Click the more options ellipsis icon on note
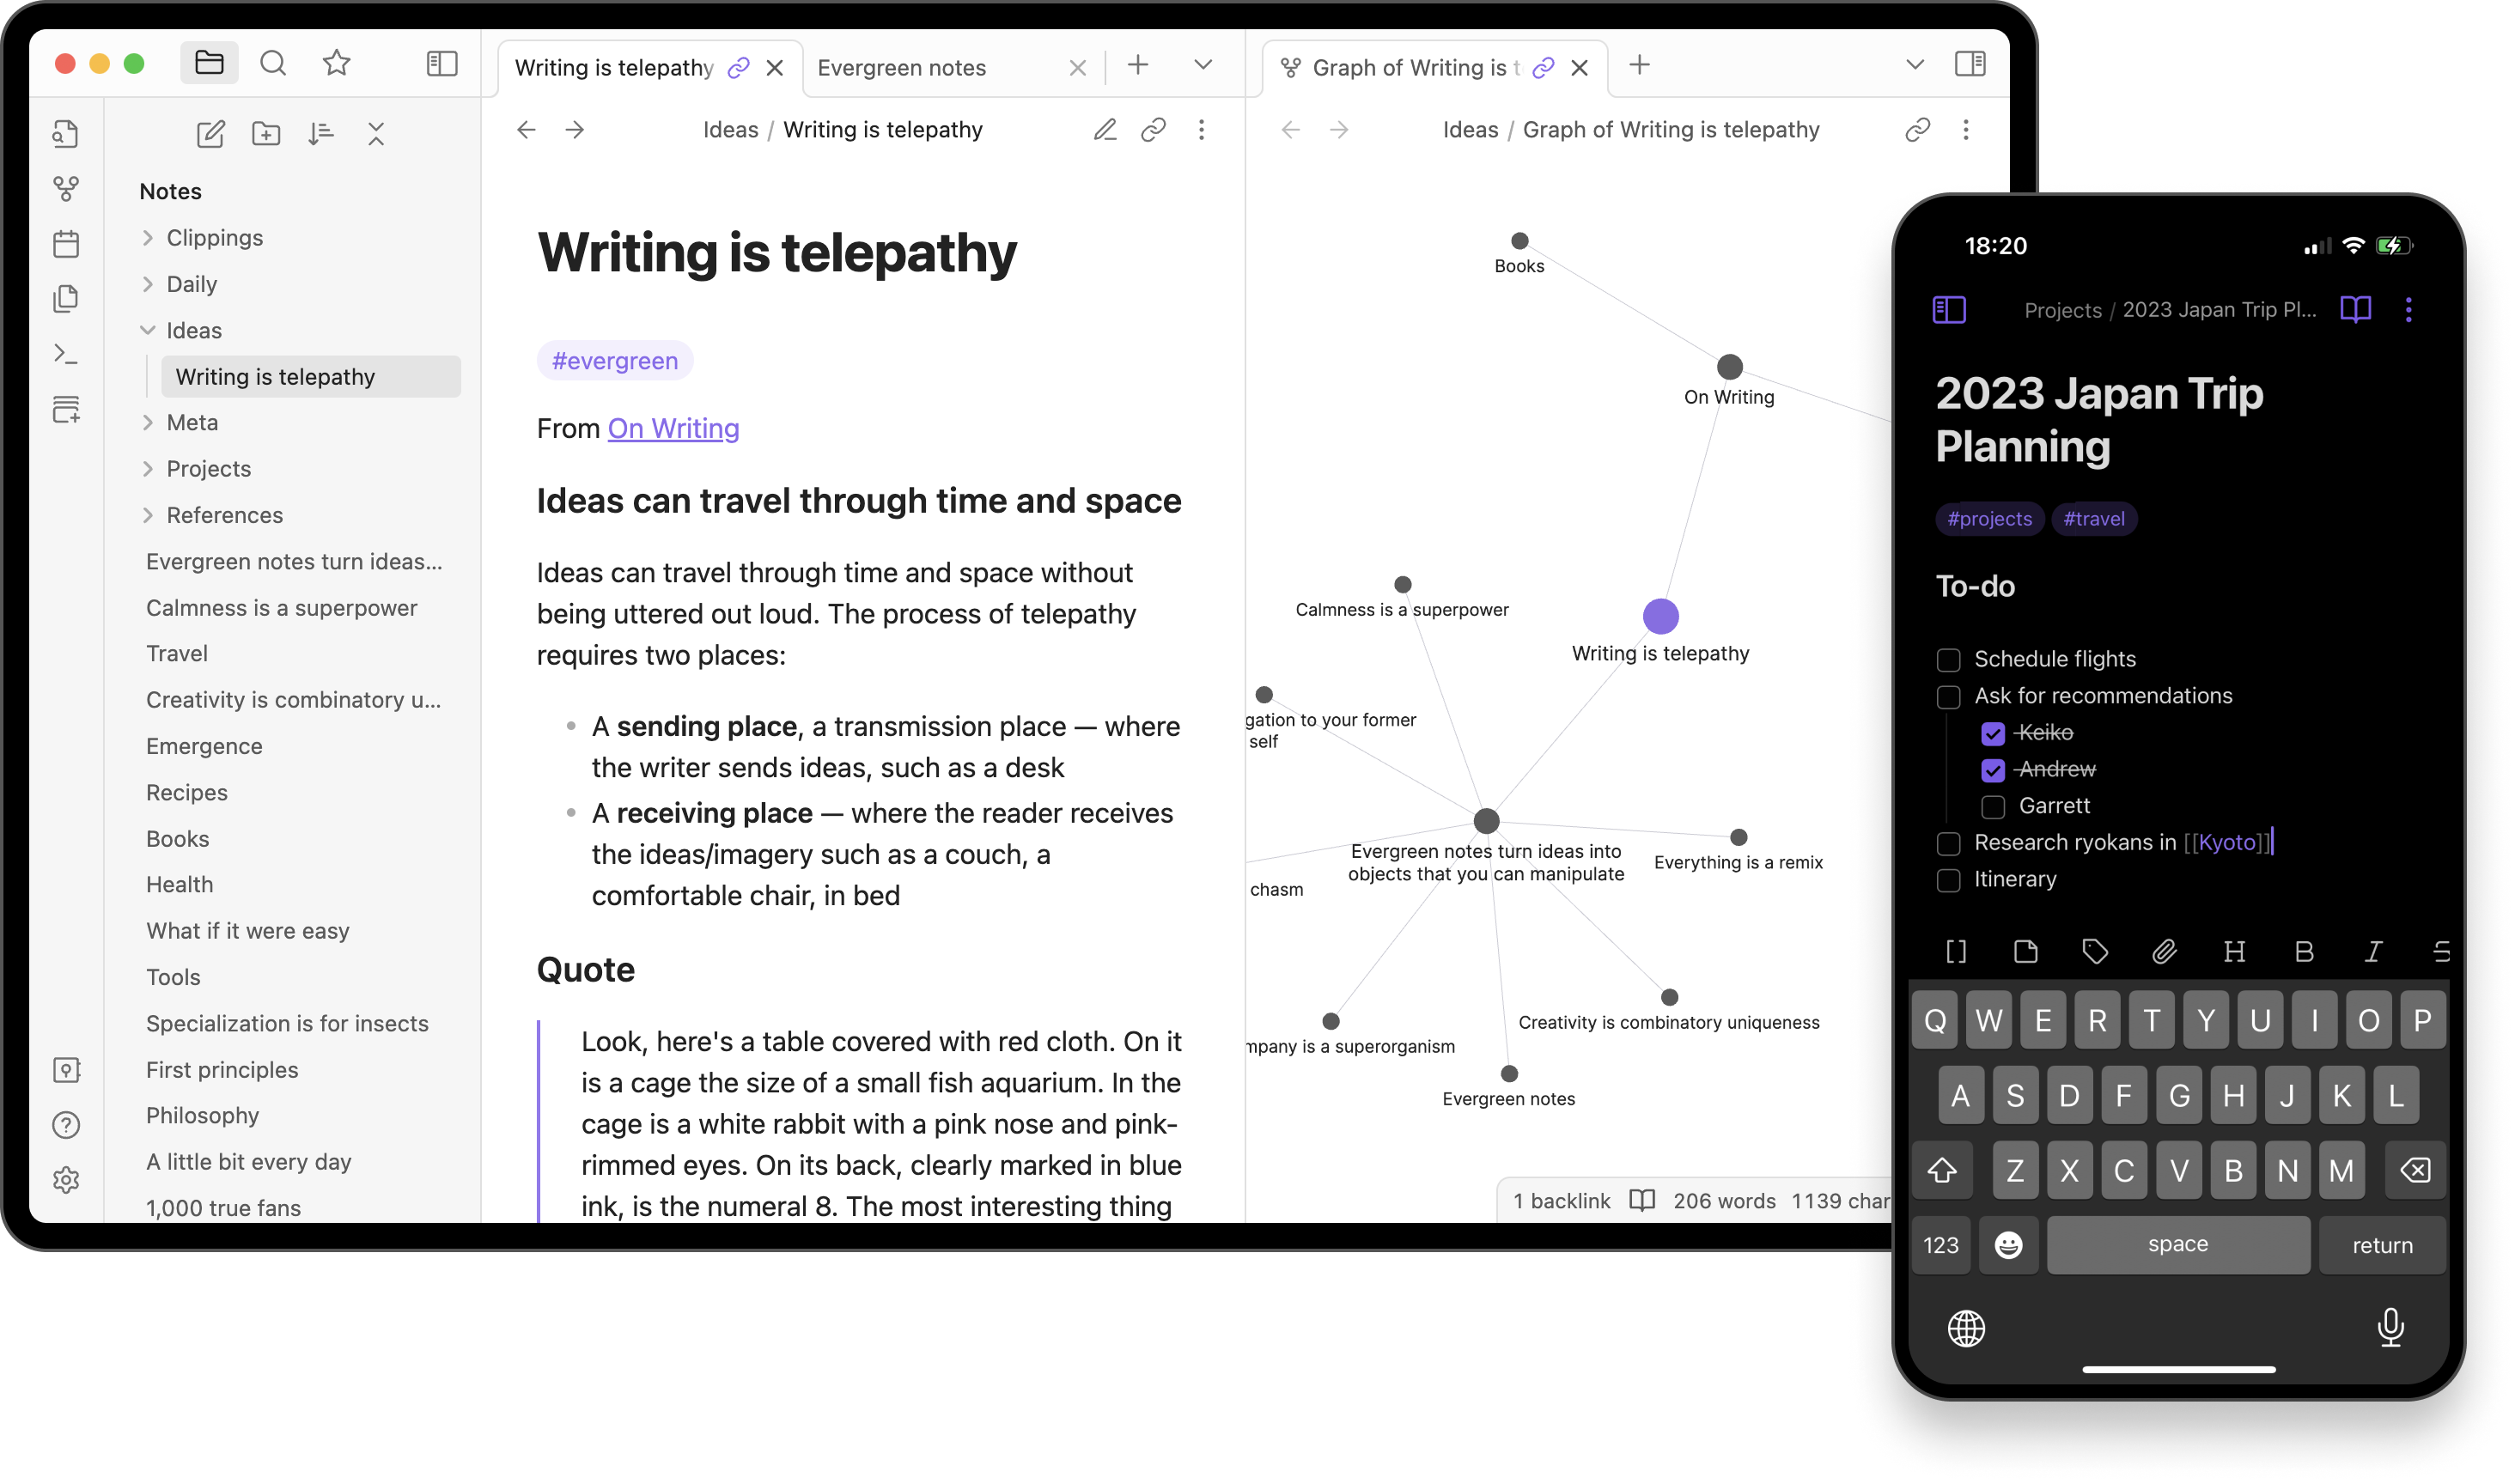This screenshot has height=1484, width=2515. 1201,129
